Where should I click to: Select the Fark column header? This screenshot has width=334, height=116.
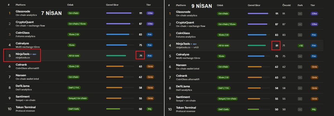(x=300, y=5)
